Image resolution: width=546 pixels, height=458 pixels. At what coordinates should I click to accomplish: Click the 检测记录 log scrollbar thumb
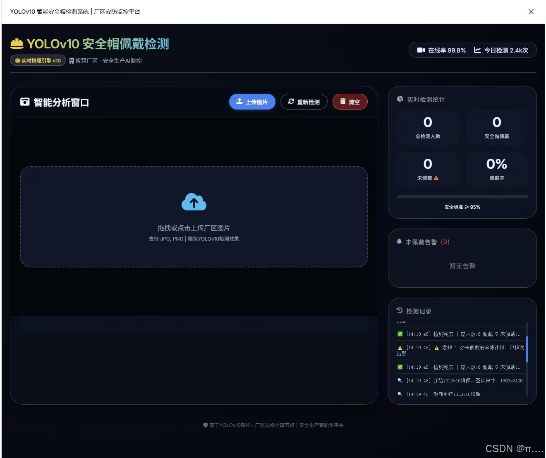click(x=527, y=349)
